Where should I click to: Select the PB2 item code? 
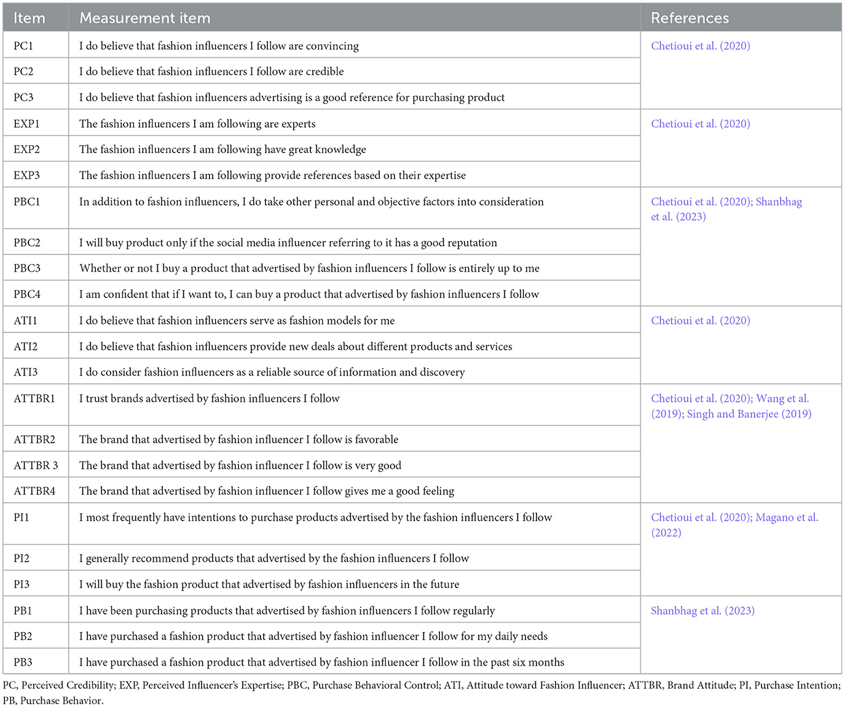pyautogui.click(x=23, y=637)
